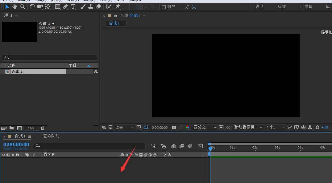This screenshot has width=332, height=183.
Task: Enable the 对齐 snapping checkbox
Action: pos(164,7)
